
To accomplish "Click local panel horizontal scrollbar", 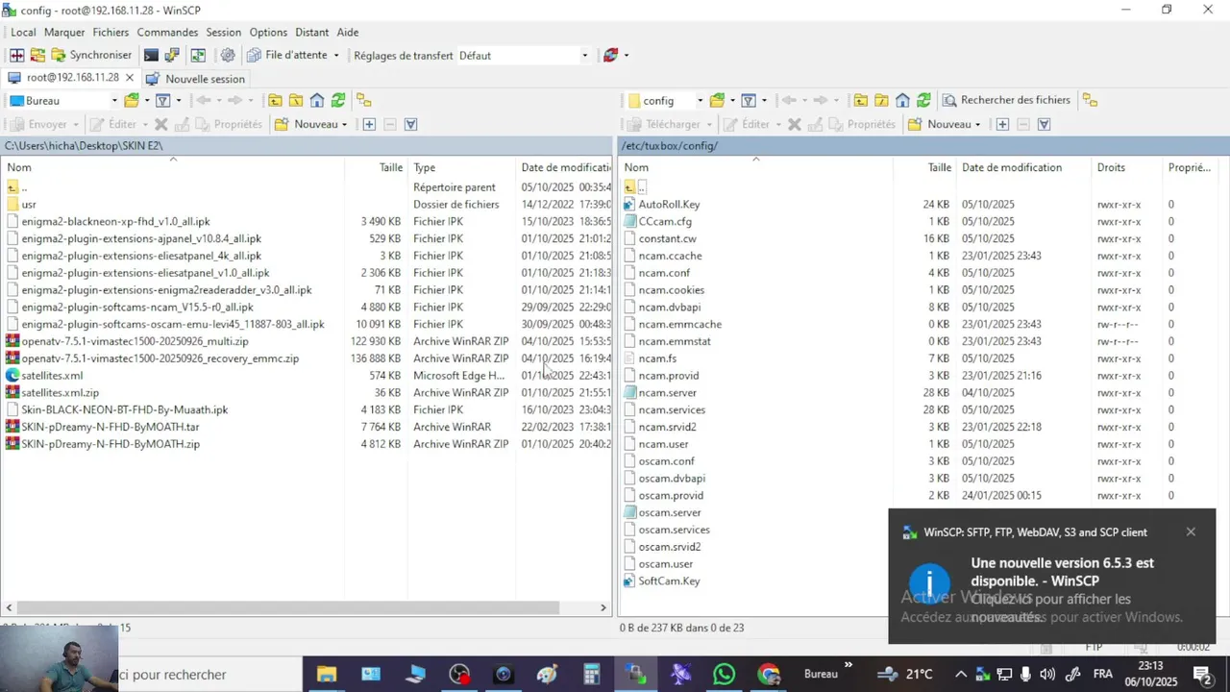I will [x=288, y=607].
